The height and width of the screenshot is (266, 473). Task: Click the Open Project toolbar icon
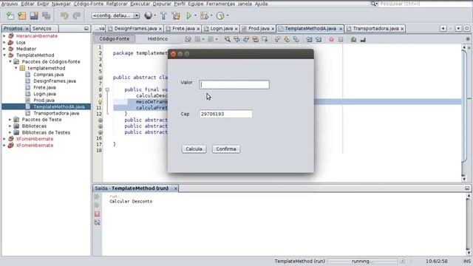34,16
